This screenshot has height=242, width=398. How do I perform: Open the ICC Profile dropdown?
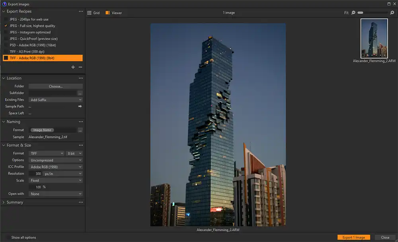55,166
